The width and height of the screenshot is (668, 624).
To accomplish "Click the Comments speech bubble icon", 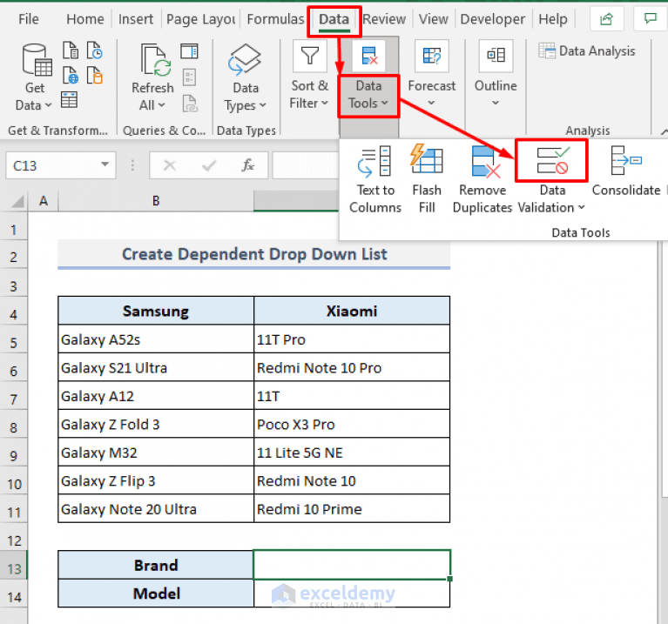I will [x=650, y=19].
